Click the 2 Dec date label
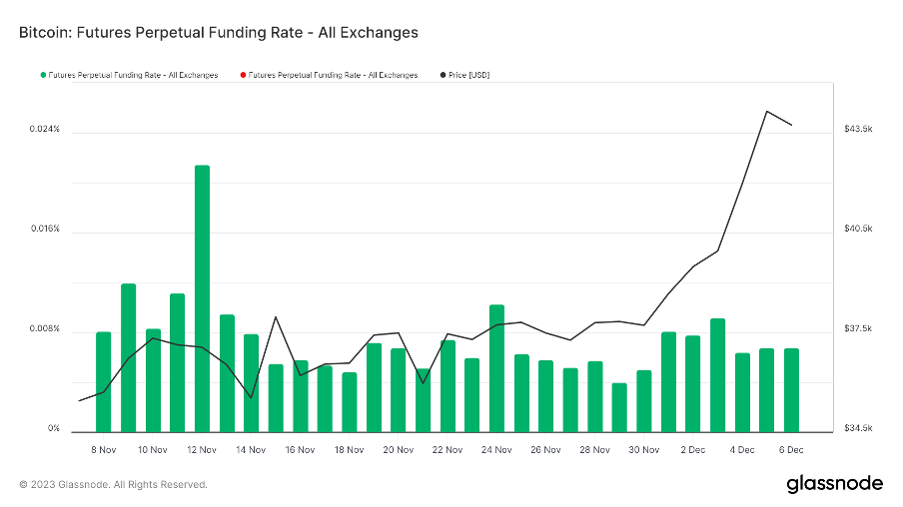 (x=692, y=450)
